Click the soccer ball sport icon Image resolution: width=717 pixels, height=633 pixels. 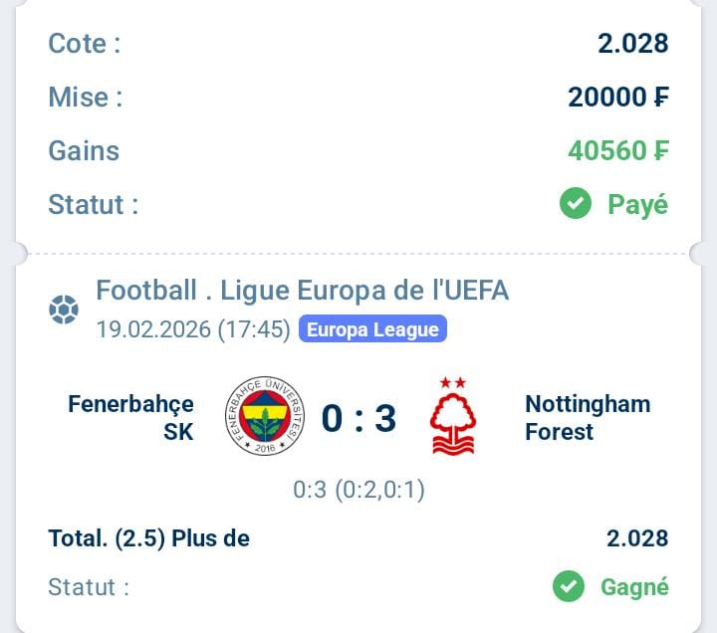64,310
